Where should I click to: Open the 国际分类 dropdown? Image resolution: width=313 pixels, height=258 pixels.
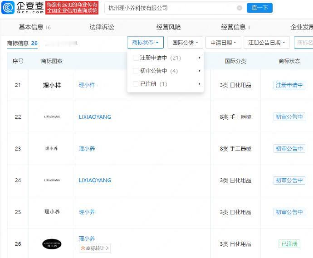(185, 43)
